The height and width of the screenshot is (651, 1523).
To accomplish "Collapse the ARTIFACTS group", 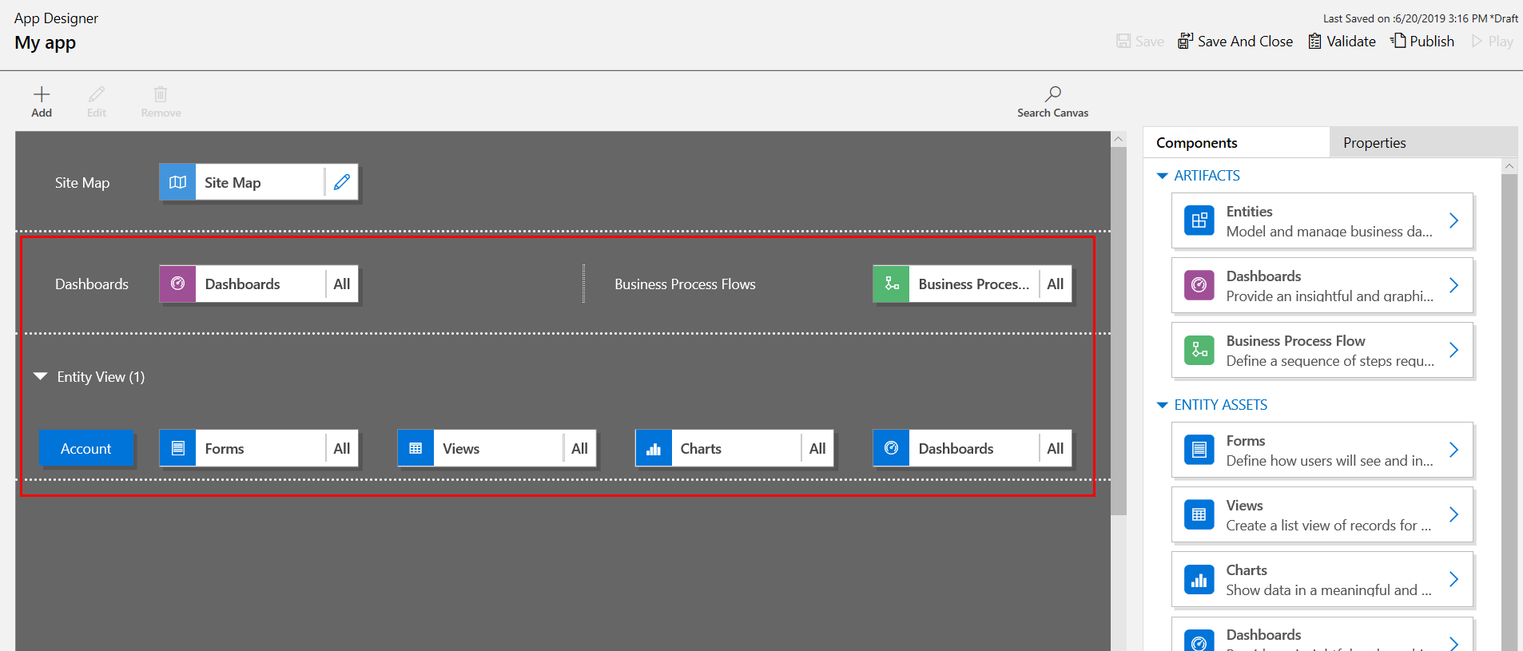I will pos(1163,176).
